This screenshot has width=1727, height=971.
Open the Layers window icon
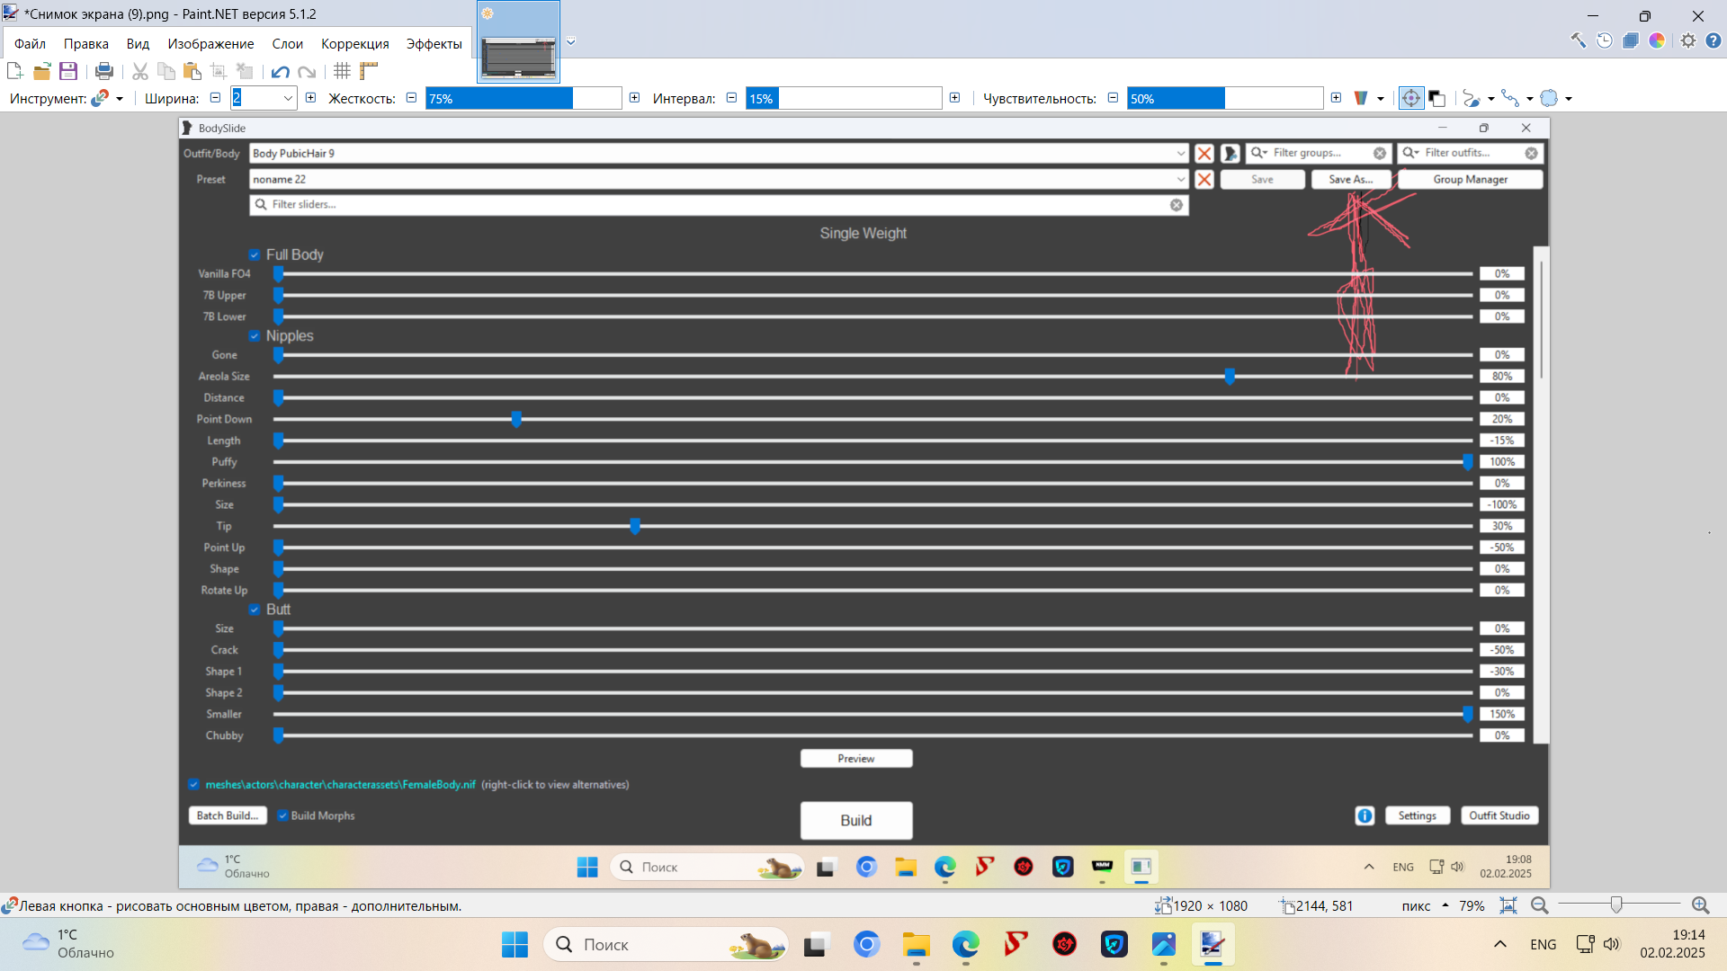click(1631, 40)
